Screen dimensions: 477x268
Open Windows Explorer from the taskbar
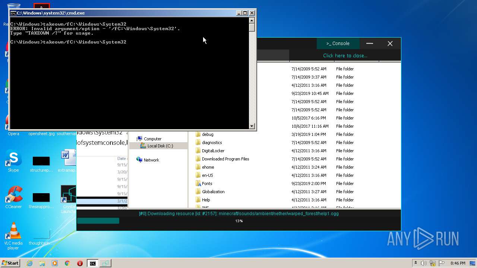tap(42, 263)
